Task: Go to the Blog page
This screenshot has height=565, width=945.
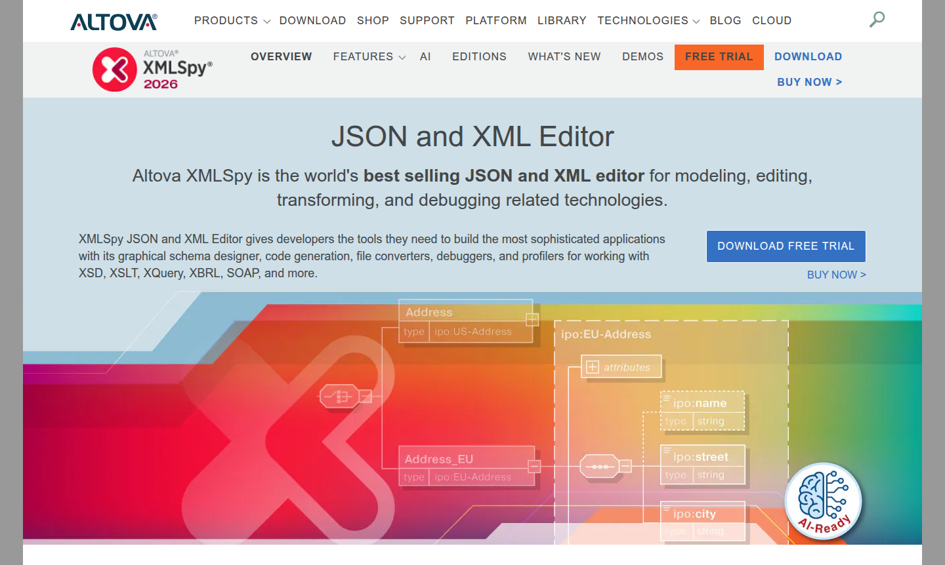Action: click(x=725, y=21)
